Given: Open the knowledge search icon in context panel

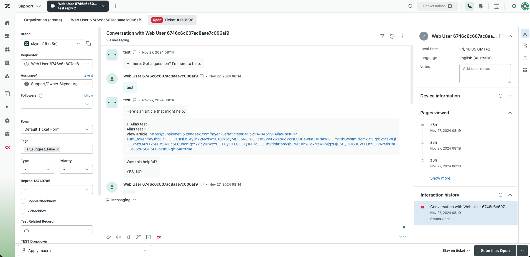Looking at the screenshot, I should pyautogui.click(x=525, y=46).
